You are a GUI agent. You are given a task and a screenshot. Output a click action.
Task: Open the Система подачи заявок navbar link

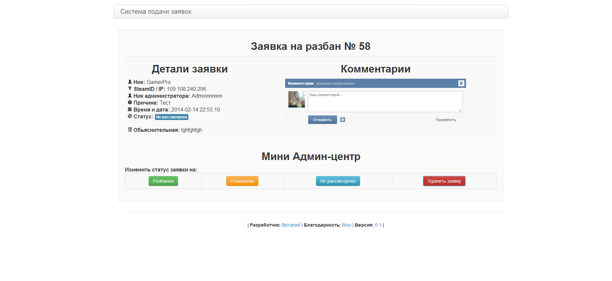(x=156, y=11)
